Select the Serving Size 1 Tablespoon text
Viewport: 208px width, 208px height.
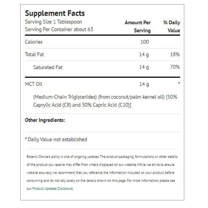[53, 22]
